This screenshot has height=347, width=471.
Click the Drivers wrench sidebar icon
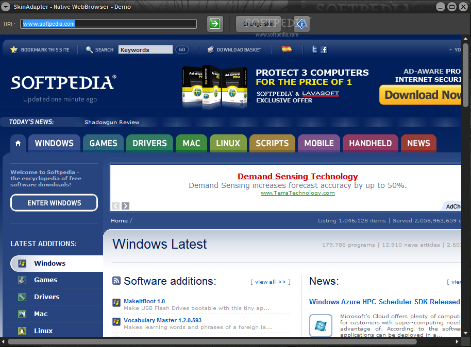(22, 297)
